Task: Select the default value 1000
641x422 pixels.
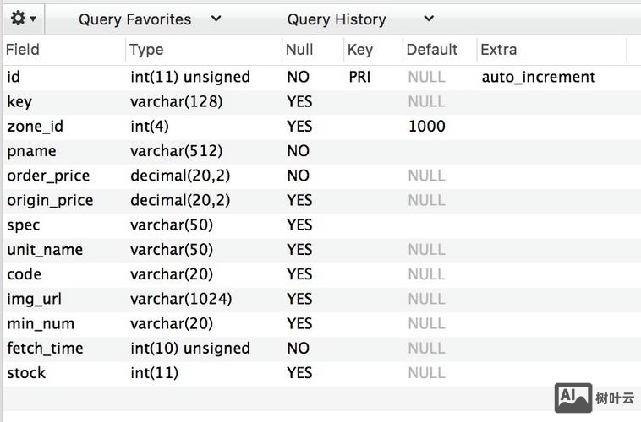Action: (x=426, y=127)
